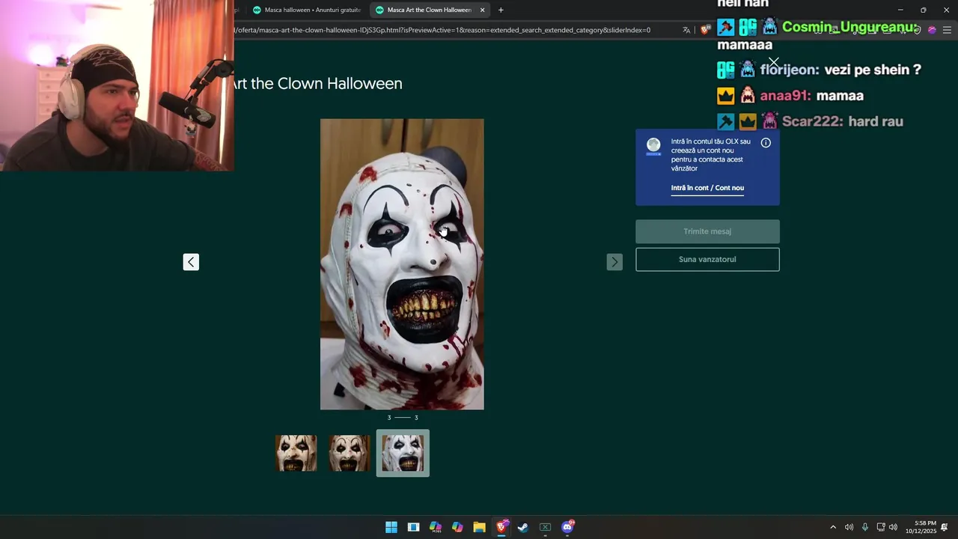Go to the next image with right arrow
The height and width of the screenshot is (539, 958).
[x=614, y=261]
